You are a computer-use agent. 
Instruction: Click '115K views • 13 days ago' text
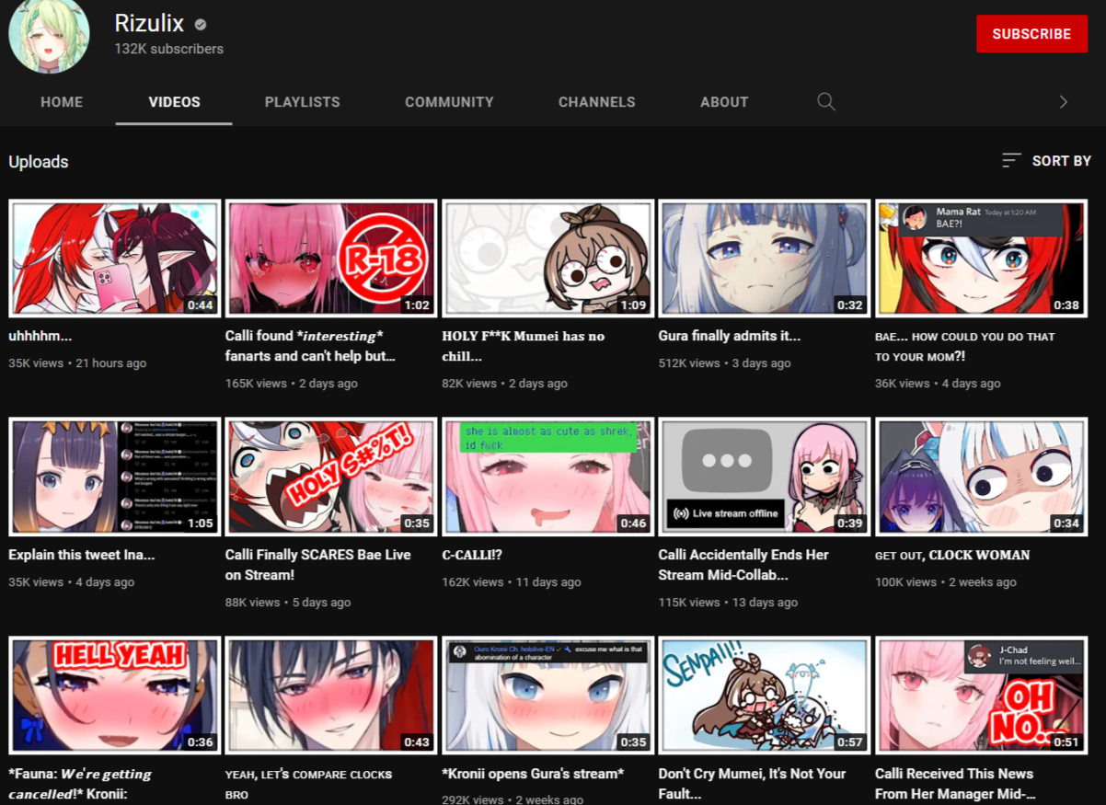(x=728, y=603)
